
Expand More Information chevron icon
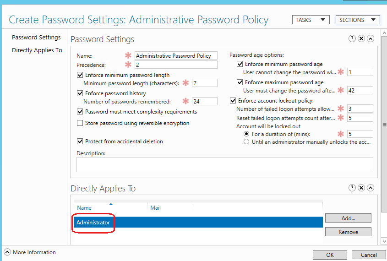pos(7,252)
